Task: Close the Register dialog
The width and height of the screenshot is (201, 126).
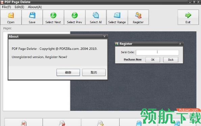Action: [x=180, y=44]
